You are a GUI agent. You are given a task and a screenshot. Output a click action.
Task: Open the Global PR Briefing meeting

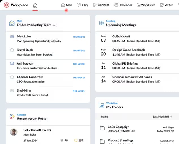137,67
